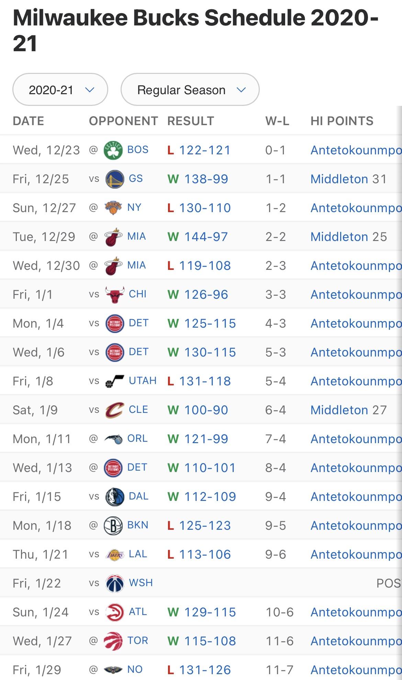
Task: Click the Washington Wizards logo
Action: pyautogui.click(x=115, y=583)
